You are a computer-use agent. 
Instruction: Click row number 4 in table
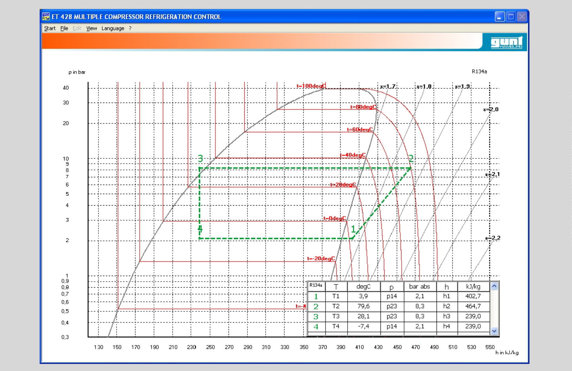316,327
